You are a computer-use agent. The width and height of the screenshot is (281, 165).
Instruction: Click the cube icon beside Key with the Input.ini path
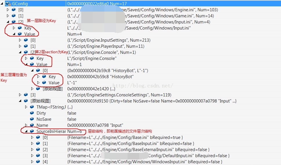point(20,28)
